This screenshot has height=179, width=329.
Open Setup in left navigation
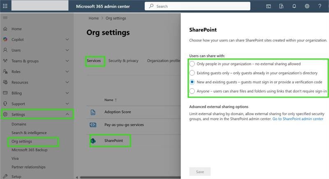click(16, 176)
